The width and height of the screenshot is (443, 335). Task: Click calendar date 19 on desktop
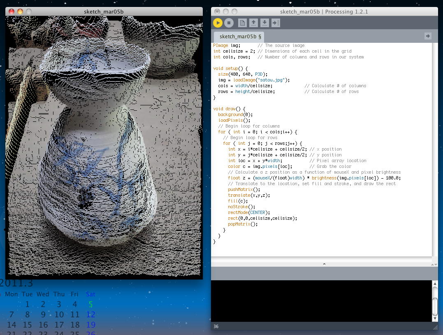(x=90, y=325)
